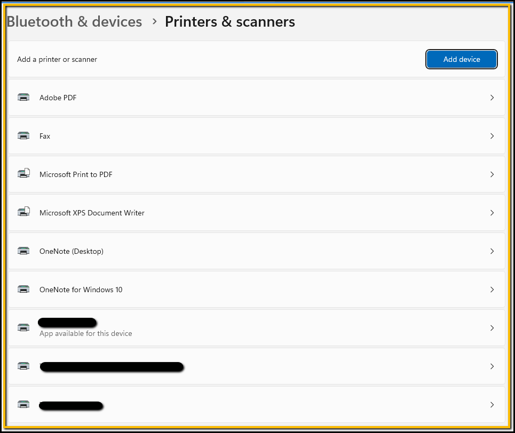This screenshot has width=515, height=433.
Task: Click printer icon beside 'App available for this device'
Action: click(23, 328)
